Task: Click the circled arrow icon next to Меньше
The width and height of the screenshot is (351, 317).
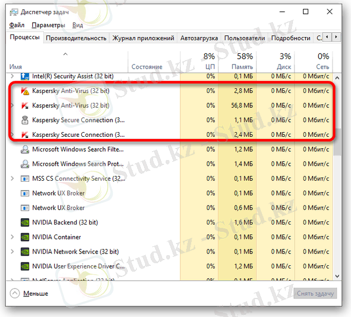Action: (15, 293)
